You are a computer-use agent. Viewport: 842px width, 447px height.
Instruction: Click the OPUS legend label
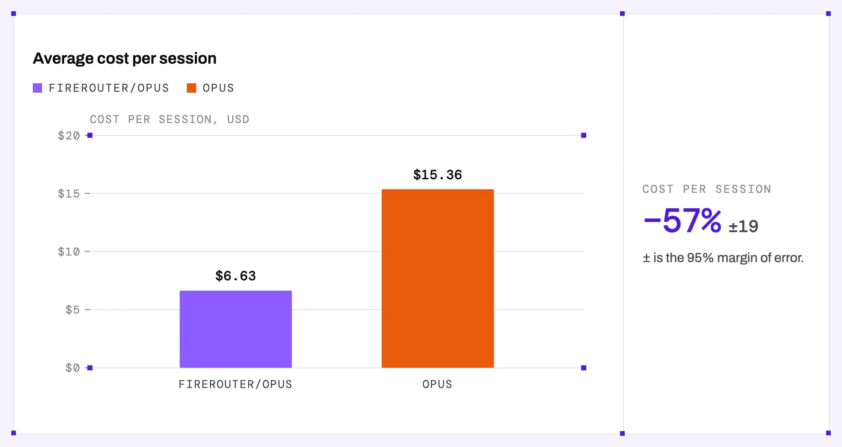pyautogui.click(x=218, y=88)
